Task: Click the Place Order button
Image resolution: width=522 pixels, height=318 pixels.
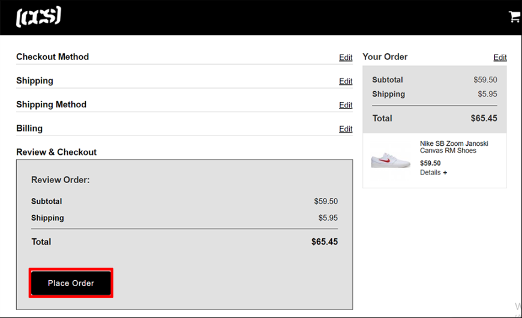Action: click(71, 283)
